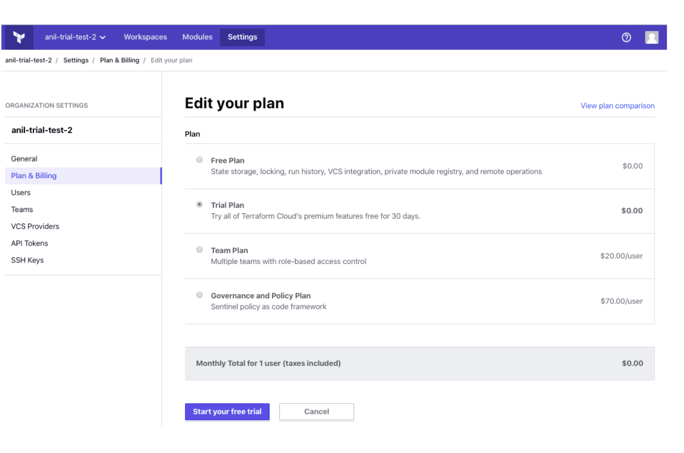Open the help question mark icon
The height and width of the screenshot is (453, 684).
[626, 37]
